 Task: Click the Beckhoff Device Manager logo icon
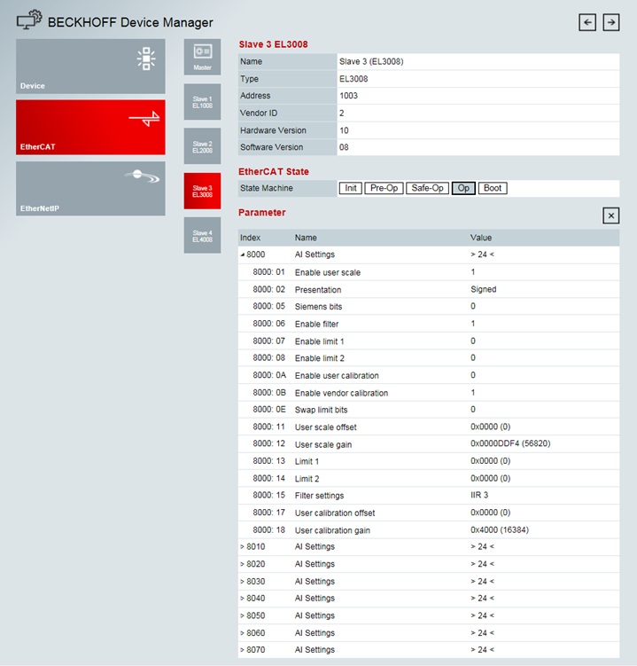click(x=29, y=20)
